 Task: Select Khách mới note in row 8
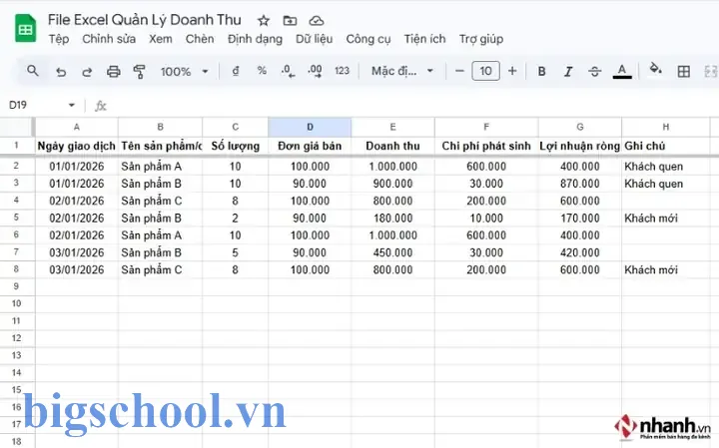666,269
